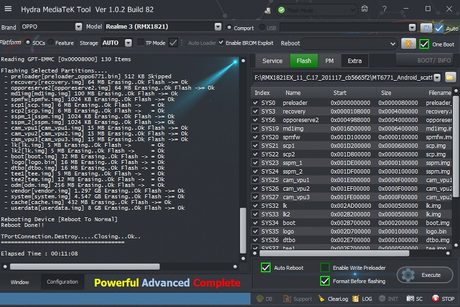Select the Feature platform radio
The width and height of the screenshot is (460, 307).
click(51, 43)
